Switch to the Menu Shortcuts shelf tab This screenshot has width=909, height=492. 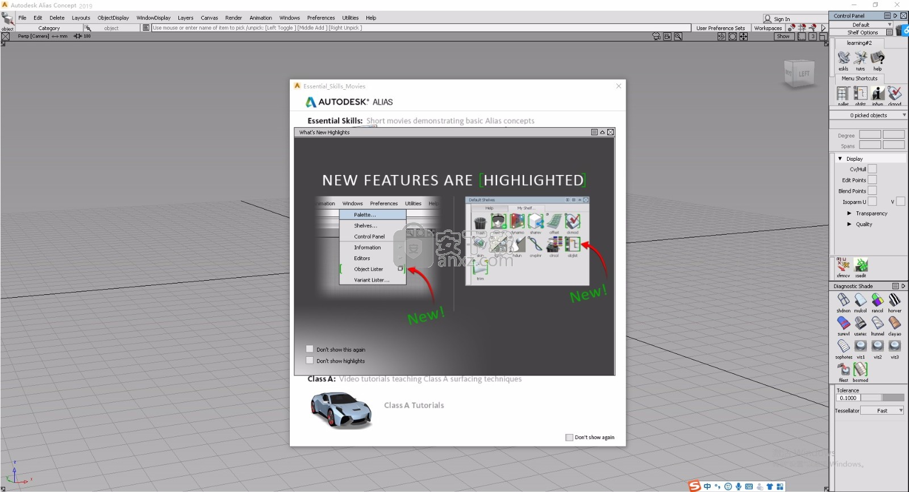860,78
